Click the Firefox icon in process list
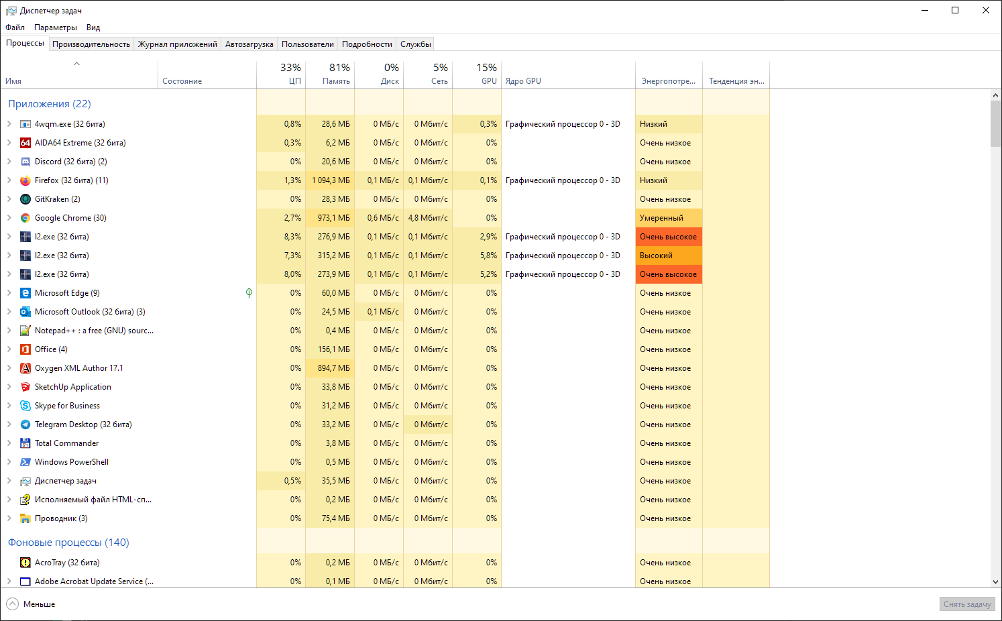 pyautogui.click(x=25, y=180)
